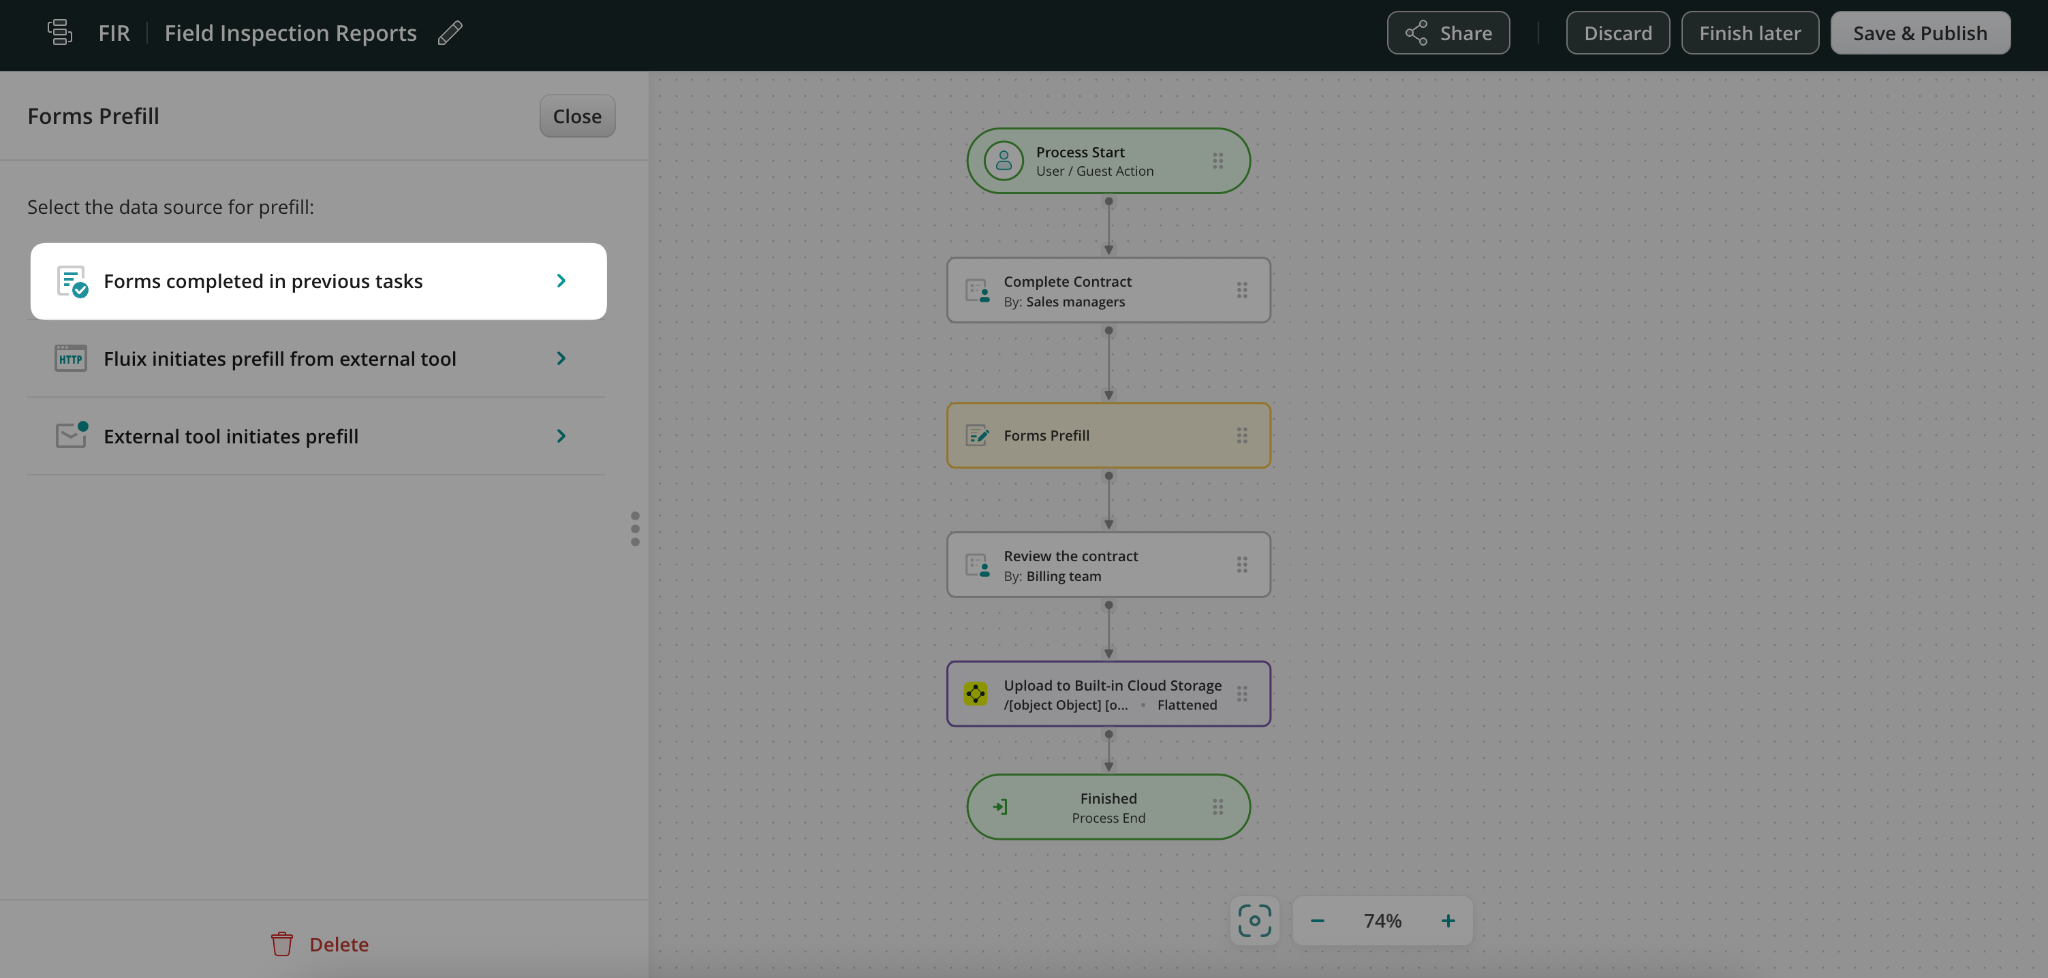Image resolution: width=2048 pixels, height=978 pixels.
Task: Click drag handle dots on Forms Prefill node
Action: point(1242,435)
